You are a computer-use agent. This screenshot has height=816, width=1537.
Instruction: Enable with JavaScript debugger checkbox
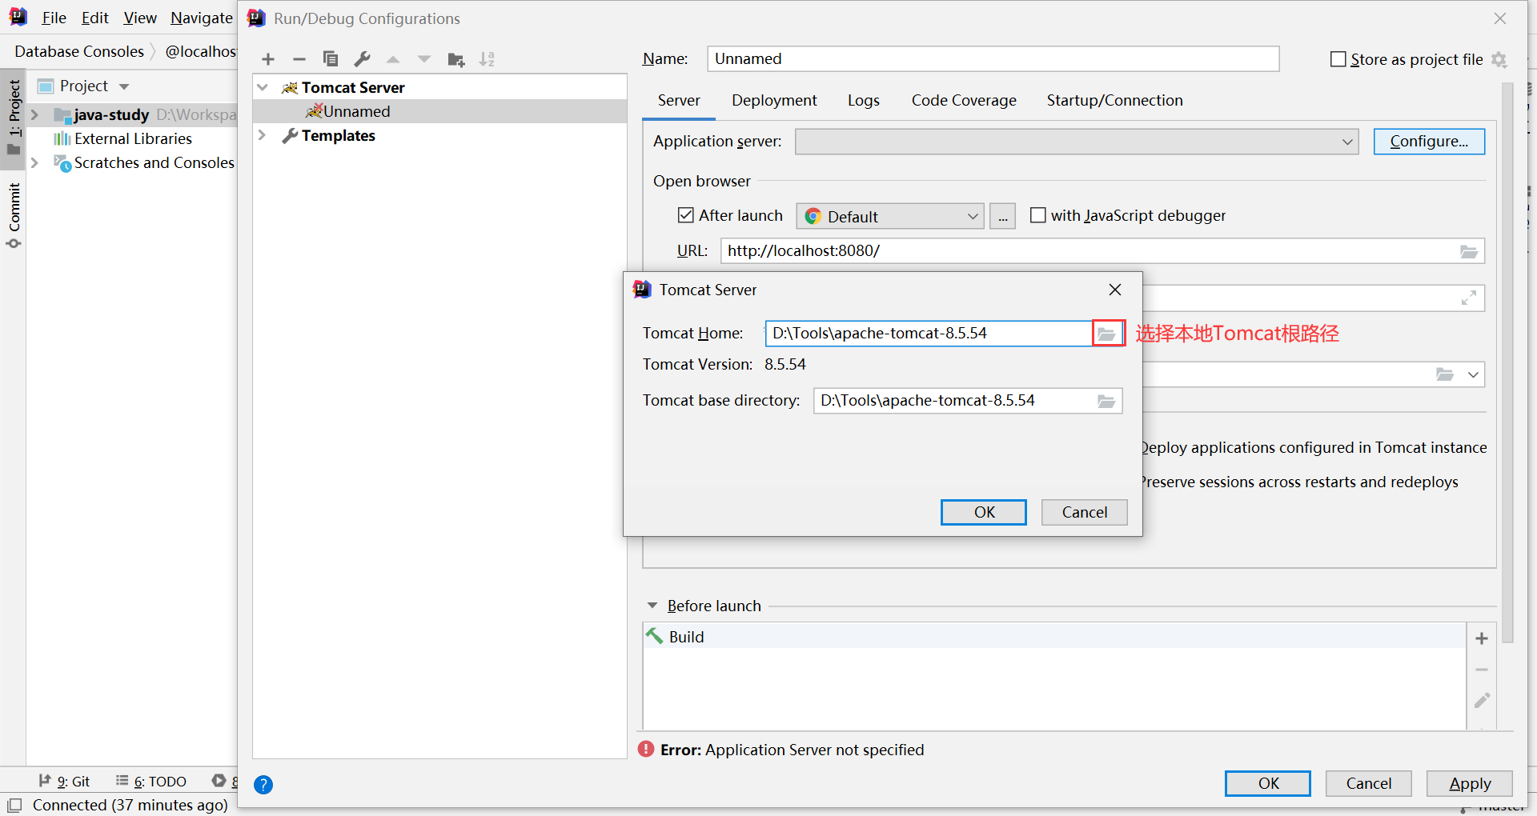1038,215
